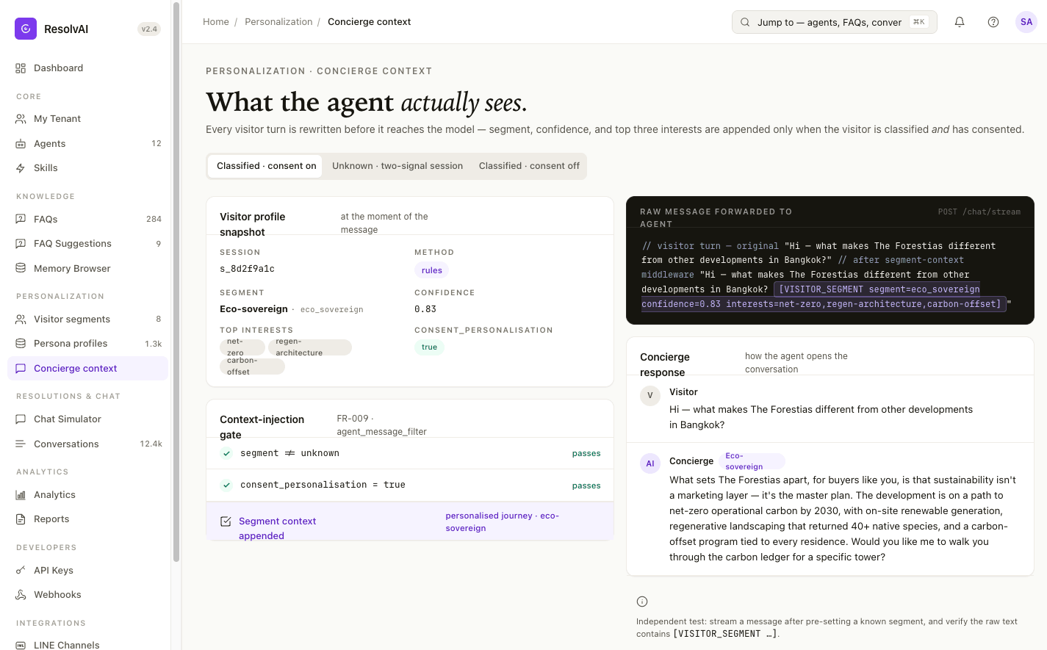1047x650 pixels.
Task: Click the rules method badge
Action: (432, 270)
